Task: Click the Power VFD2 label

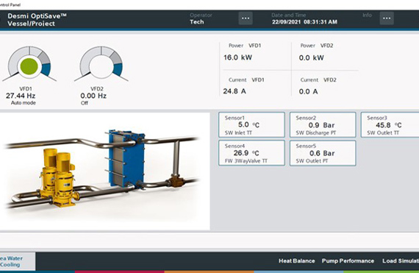Action: [x=317, y=46]
